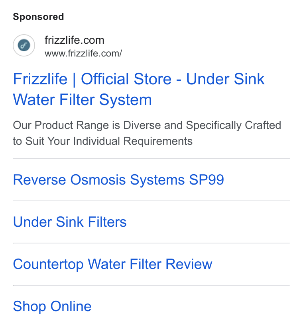
Task: Click the word "Frizzlife" in the blue headline
Action: pyautogui.click(x=40, y=79)
